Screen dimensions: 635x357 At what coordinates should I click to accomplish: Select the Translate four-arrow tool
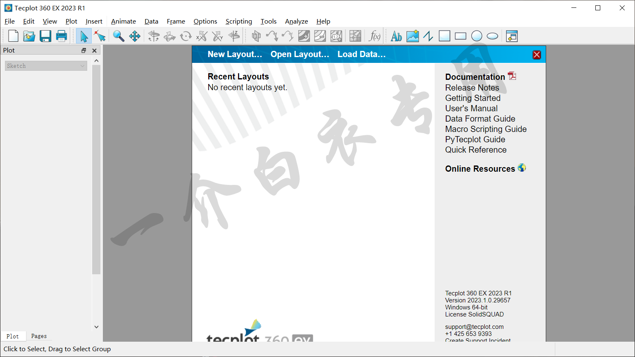(135, 36)
